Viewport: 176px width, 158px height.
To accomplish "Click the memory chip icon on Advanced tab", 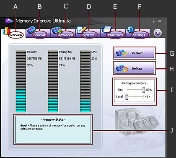I will pyautogui.click(x=56, y=31).
